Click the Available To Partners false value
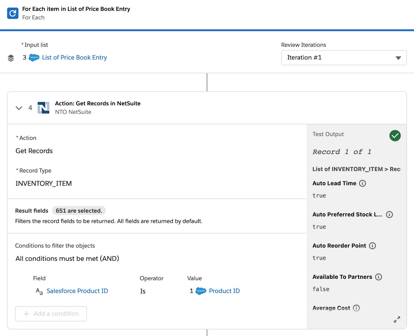Image resolution: width=414 pixels, height=336 pixels. point(321,289)
